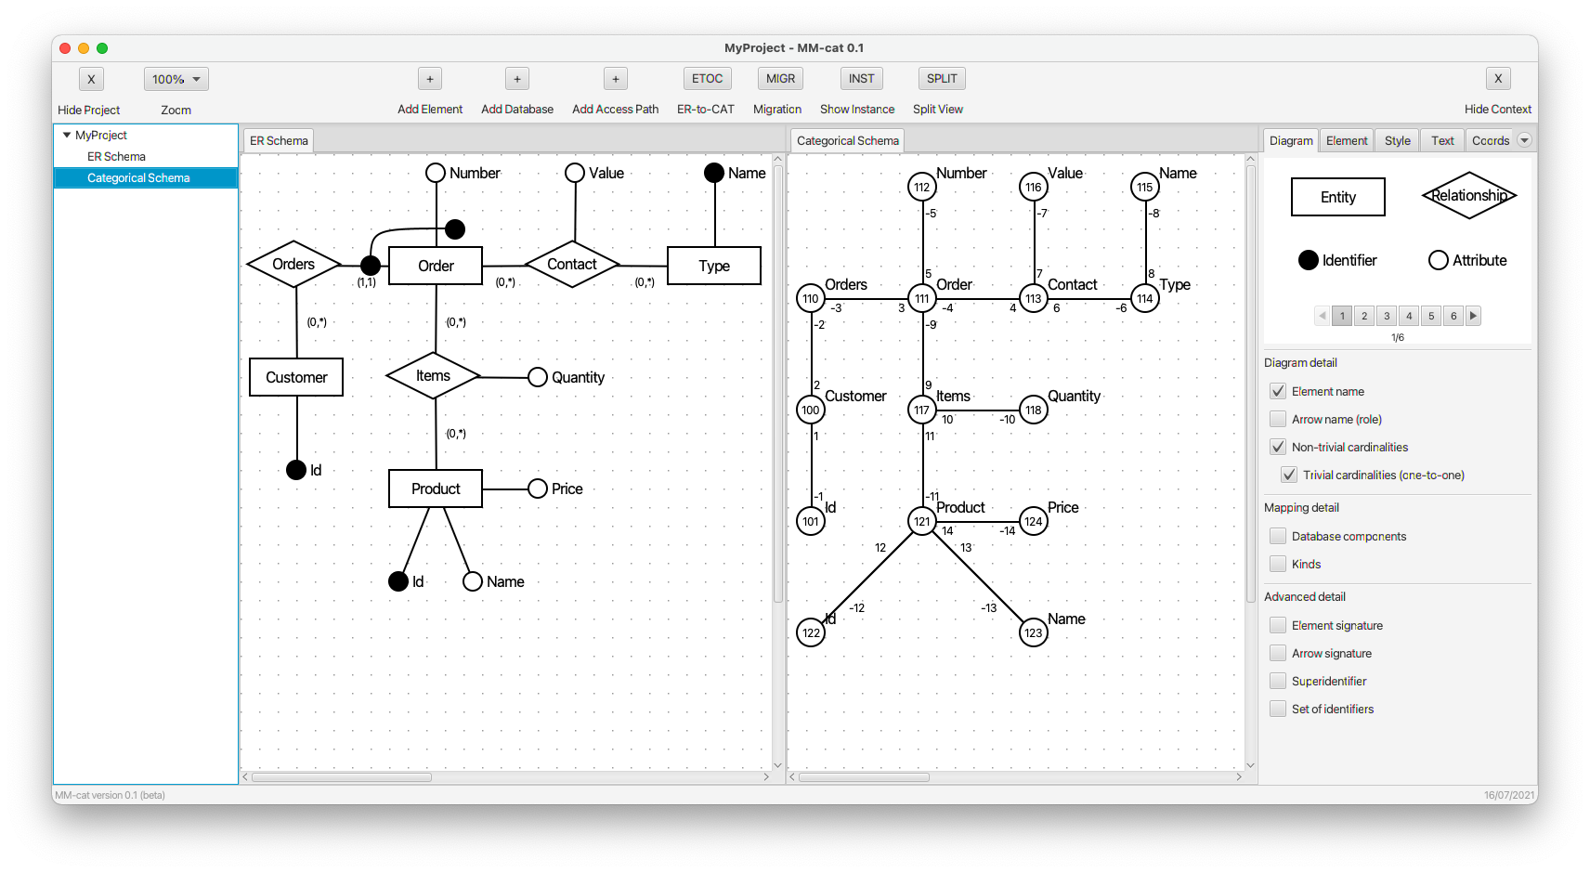Enable the Superidentifier checkbox
This screenshot has height=873, width=1590.
coord(1278,681)
